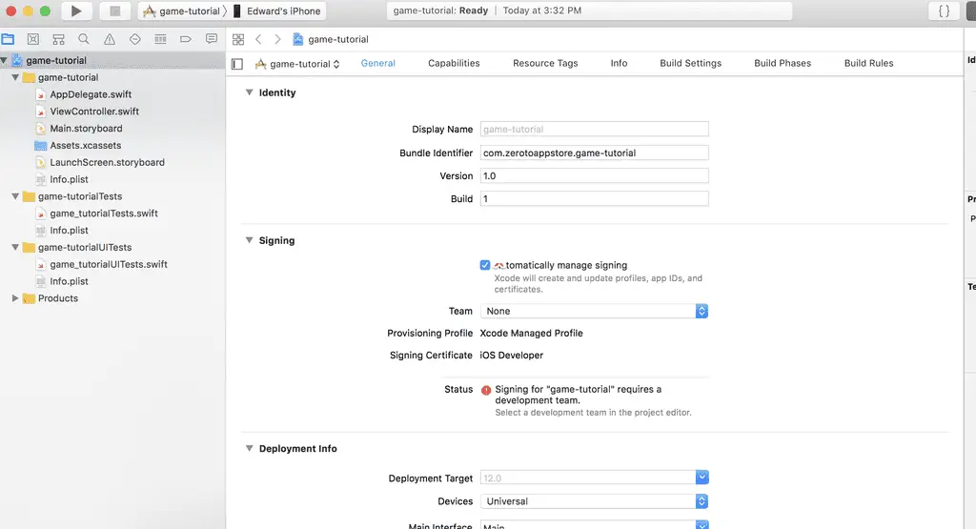Expand the Products folder

(15, 298)
